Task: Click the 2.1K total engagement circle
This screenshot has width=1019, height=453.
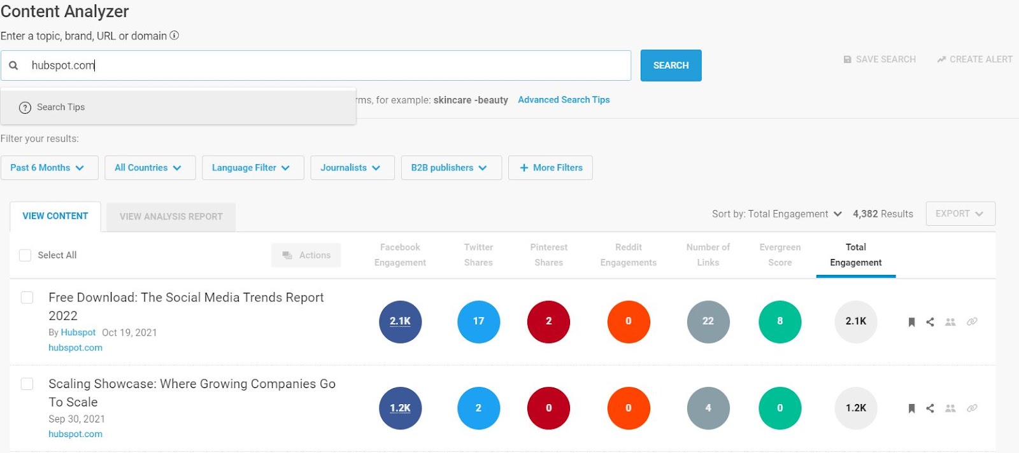Action: (856, 321)
